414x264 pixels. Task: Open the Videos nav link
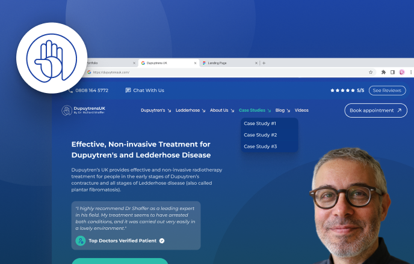pyautogui.click(x=301, y=110)
